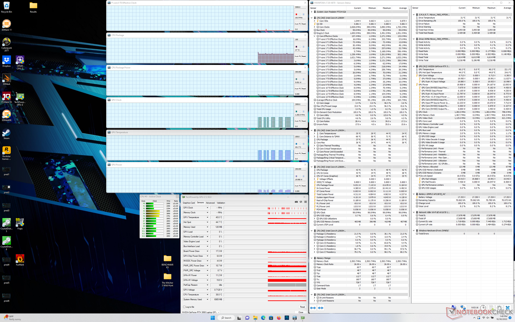Click taskbar clock showing 1:49 PM
The image size is (515, 322).
pos(502,318)
